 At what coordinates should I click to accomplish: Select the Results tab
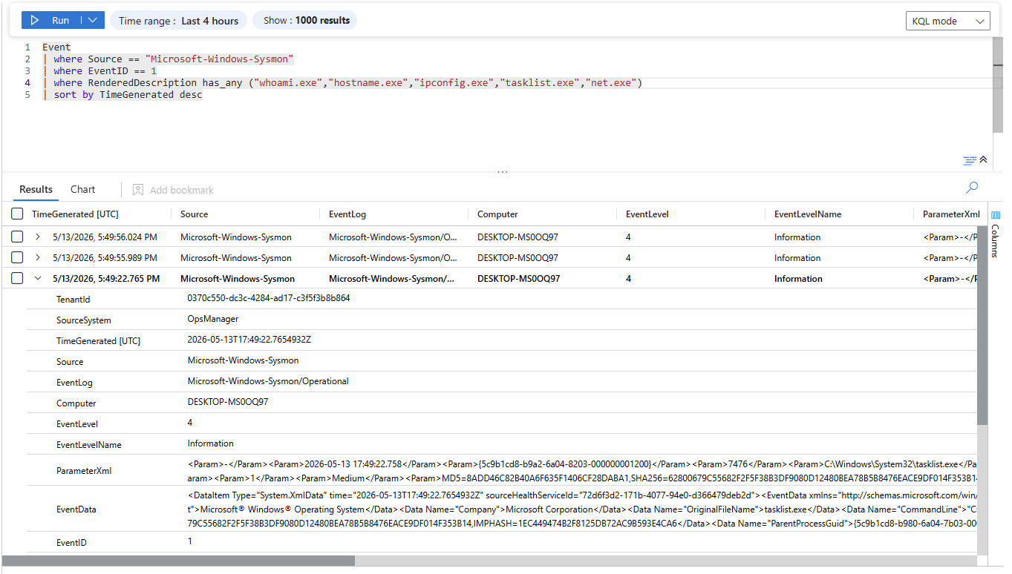36,189
